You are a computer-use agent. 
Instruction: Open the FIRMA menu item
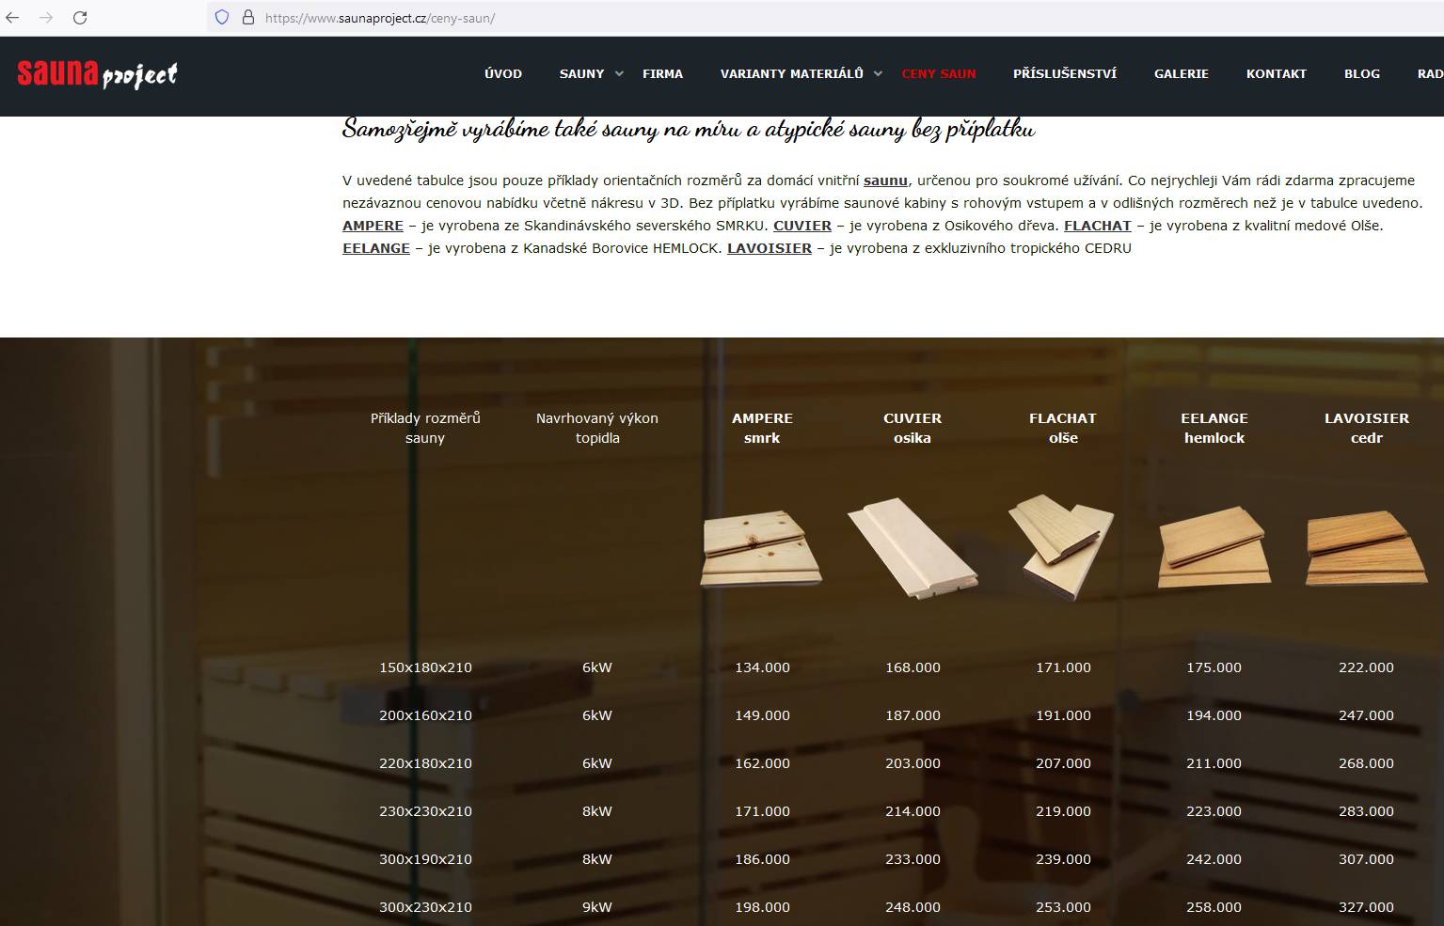[x=662, y=73]
